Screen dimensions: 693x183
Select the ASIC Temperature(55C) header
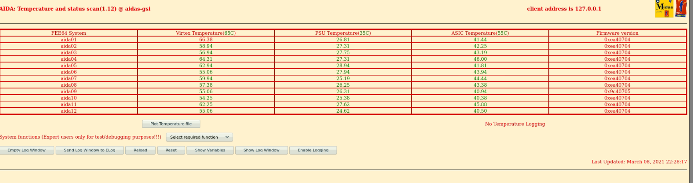pyautogui.click(x=480, y=33)
